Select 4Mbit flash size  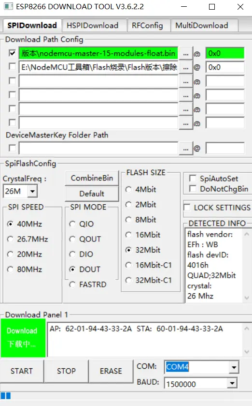click(128, 189)
